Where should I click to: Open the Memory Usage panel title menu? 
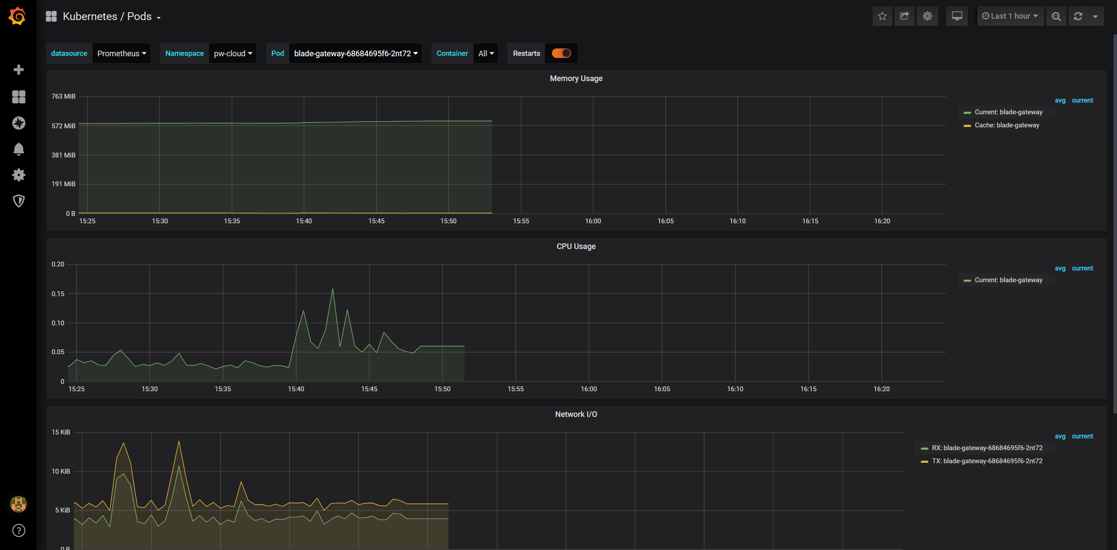point(576,79)
